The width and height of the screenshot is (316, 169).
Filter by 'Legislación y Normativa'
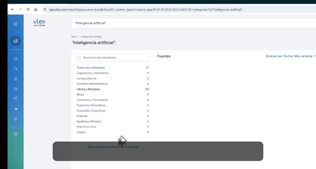(92, 73)
